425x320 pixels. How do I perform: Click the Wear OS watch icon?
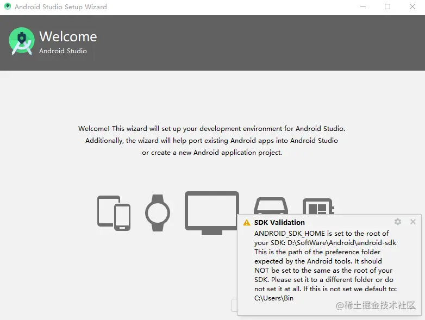point(158,213)
